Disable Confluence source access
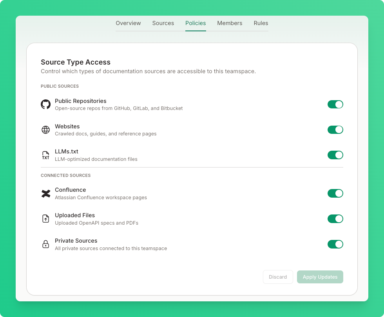This screenshot has width=384, height=317. coord(335,193)
